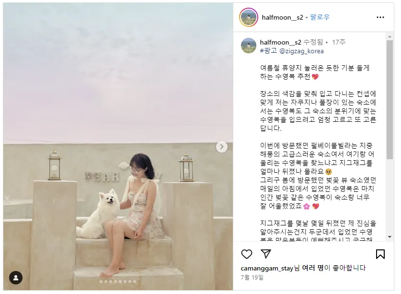Open @zigzag_korea mention link

coord(301,51)
